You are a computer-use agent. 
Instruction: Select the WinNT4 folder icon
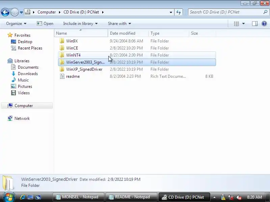click(x=62, y=55)
